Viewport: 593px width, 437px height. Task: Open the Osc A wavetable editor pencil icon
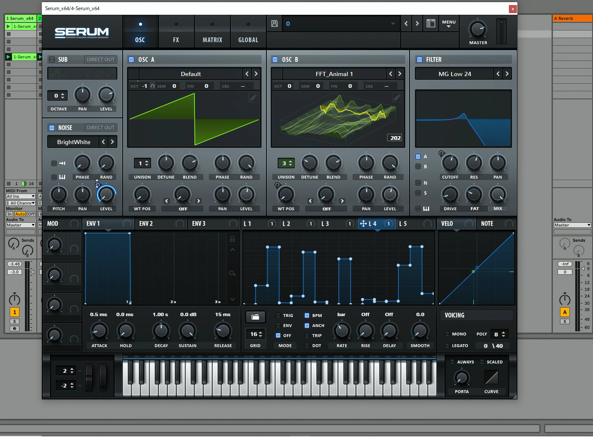[253, 97]
